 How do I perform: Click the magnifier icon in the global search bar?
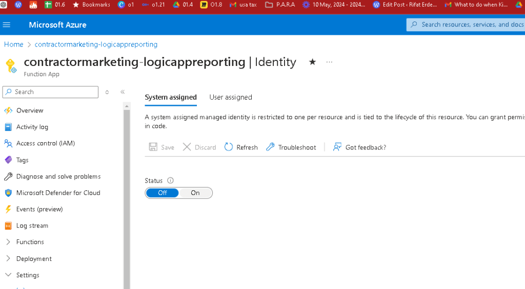click(x=414, y=25)
